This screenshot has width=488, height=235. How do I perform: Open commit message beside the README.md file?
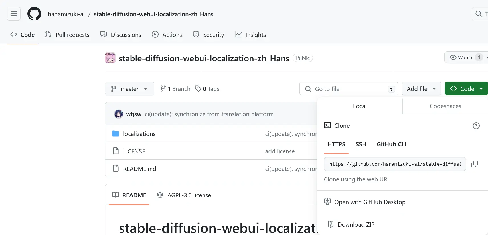(x=291, y=169)
